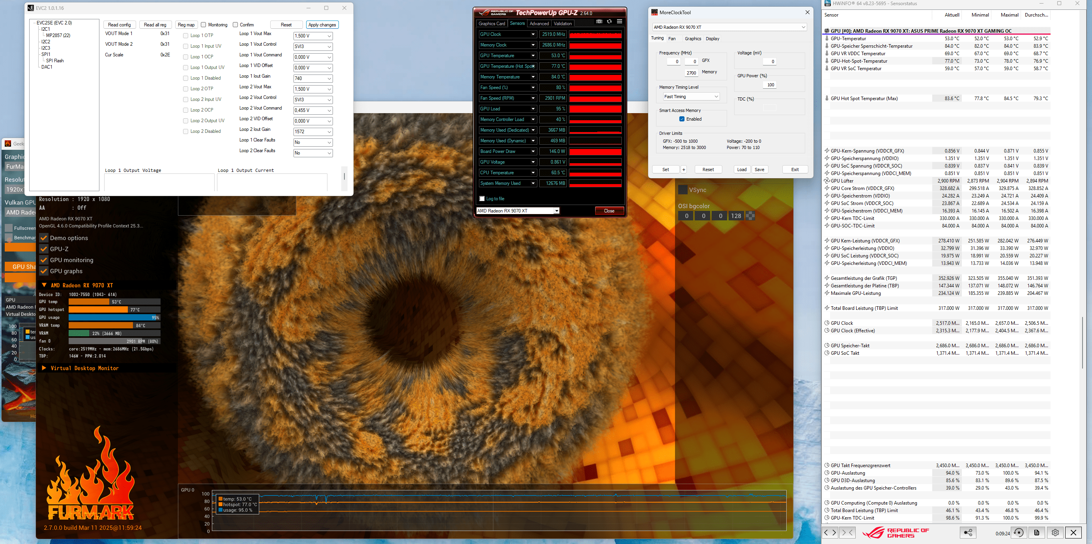1092x544 pixels.
Task: Open Loop 1 Vout Control dropdown
Action: [x=313, y=47]
